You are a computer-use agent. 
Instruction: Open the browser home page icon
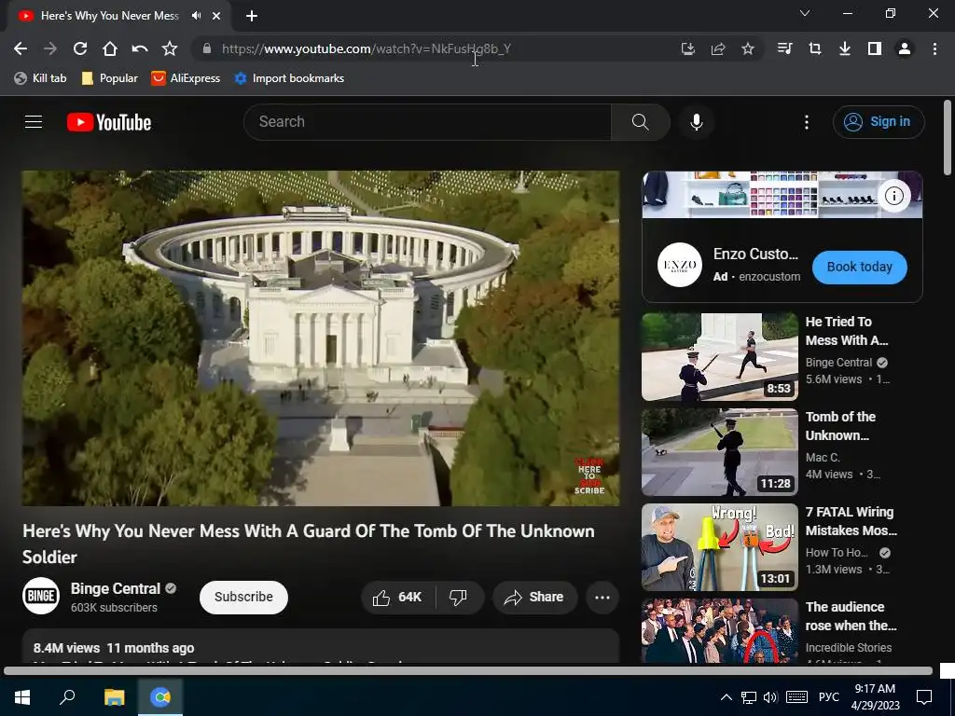(x=110, y=48)
